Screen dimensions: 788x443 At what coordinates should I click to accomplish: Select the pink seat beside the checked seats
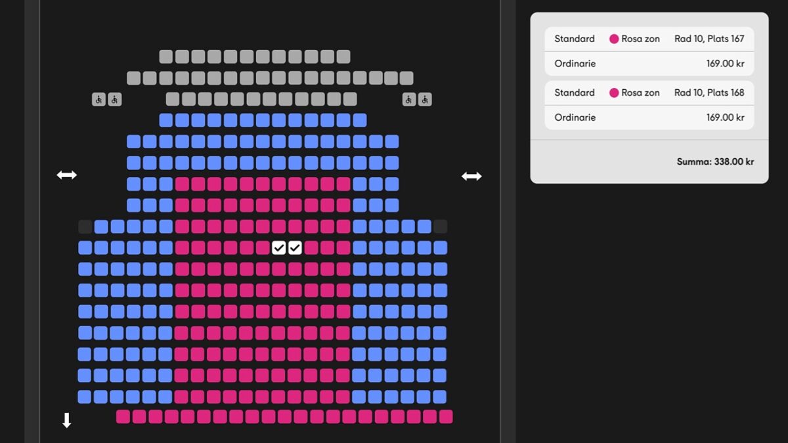point(311,247)
